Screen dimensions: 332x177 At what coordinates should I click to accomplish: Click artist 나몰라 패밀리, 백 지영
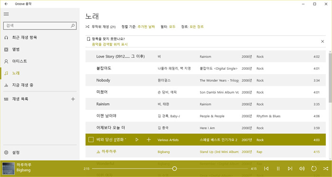click(174, 69)
